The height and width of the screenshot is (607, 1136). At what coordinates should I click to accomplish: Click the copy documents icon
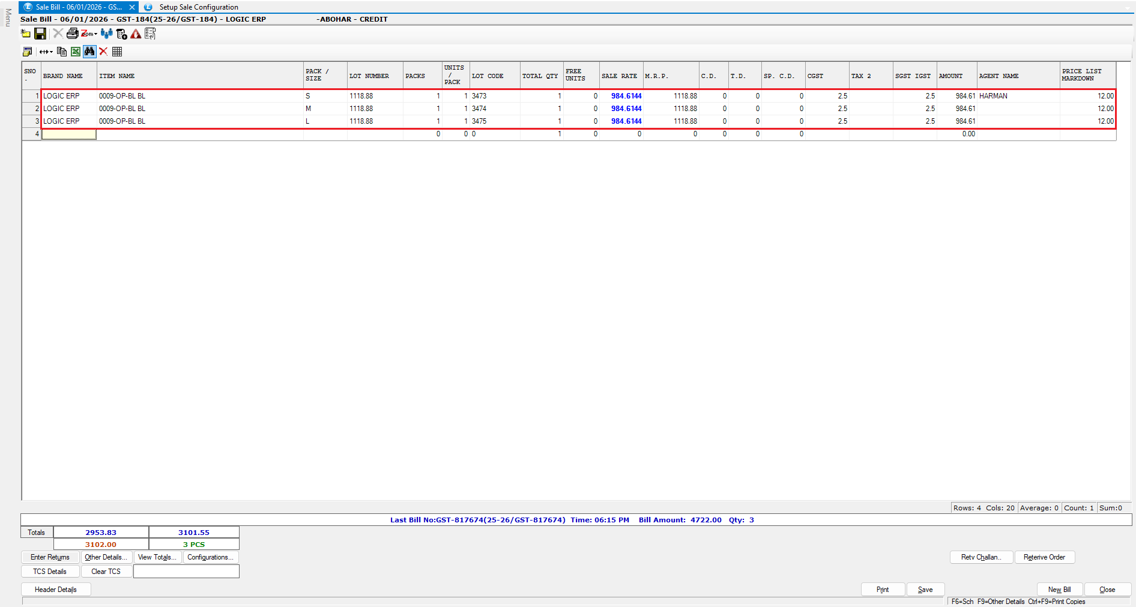(x=61, y=52)
